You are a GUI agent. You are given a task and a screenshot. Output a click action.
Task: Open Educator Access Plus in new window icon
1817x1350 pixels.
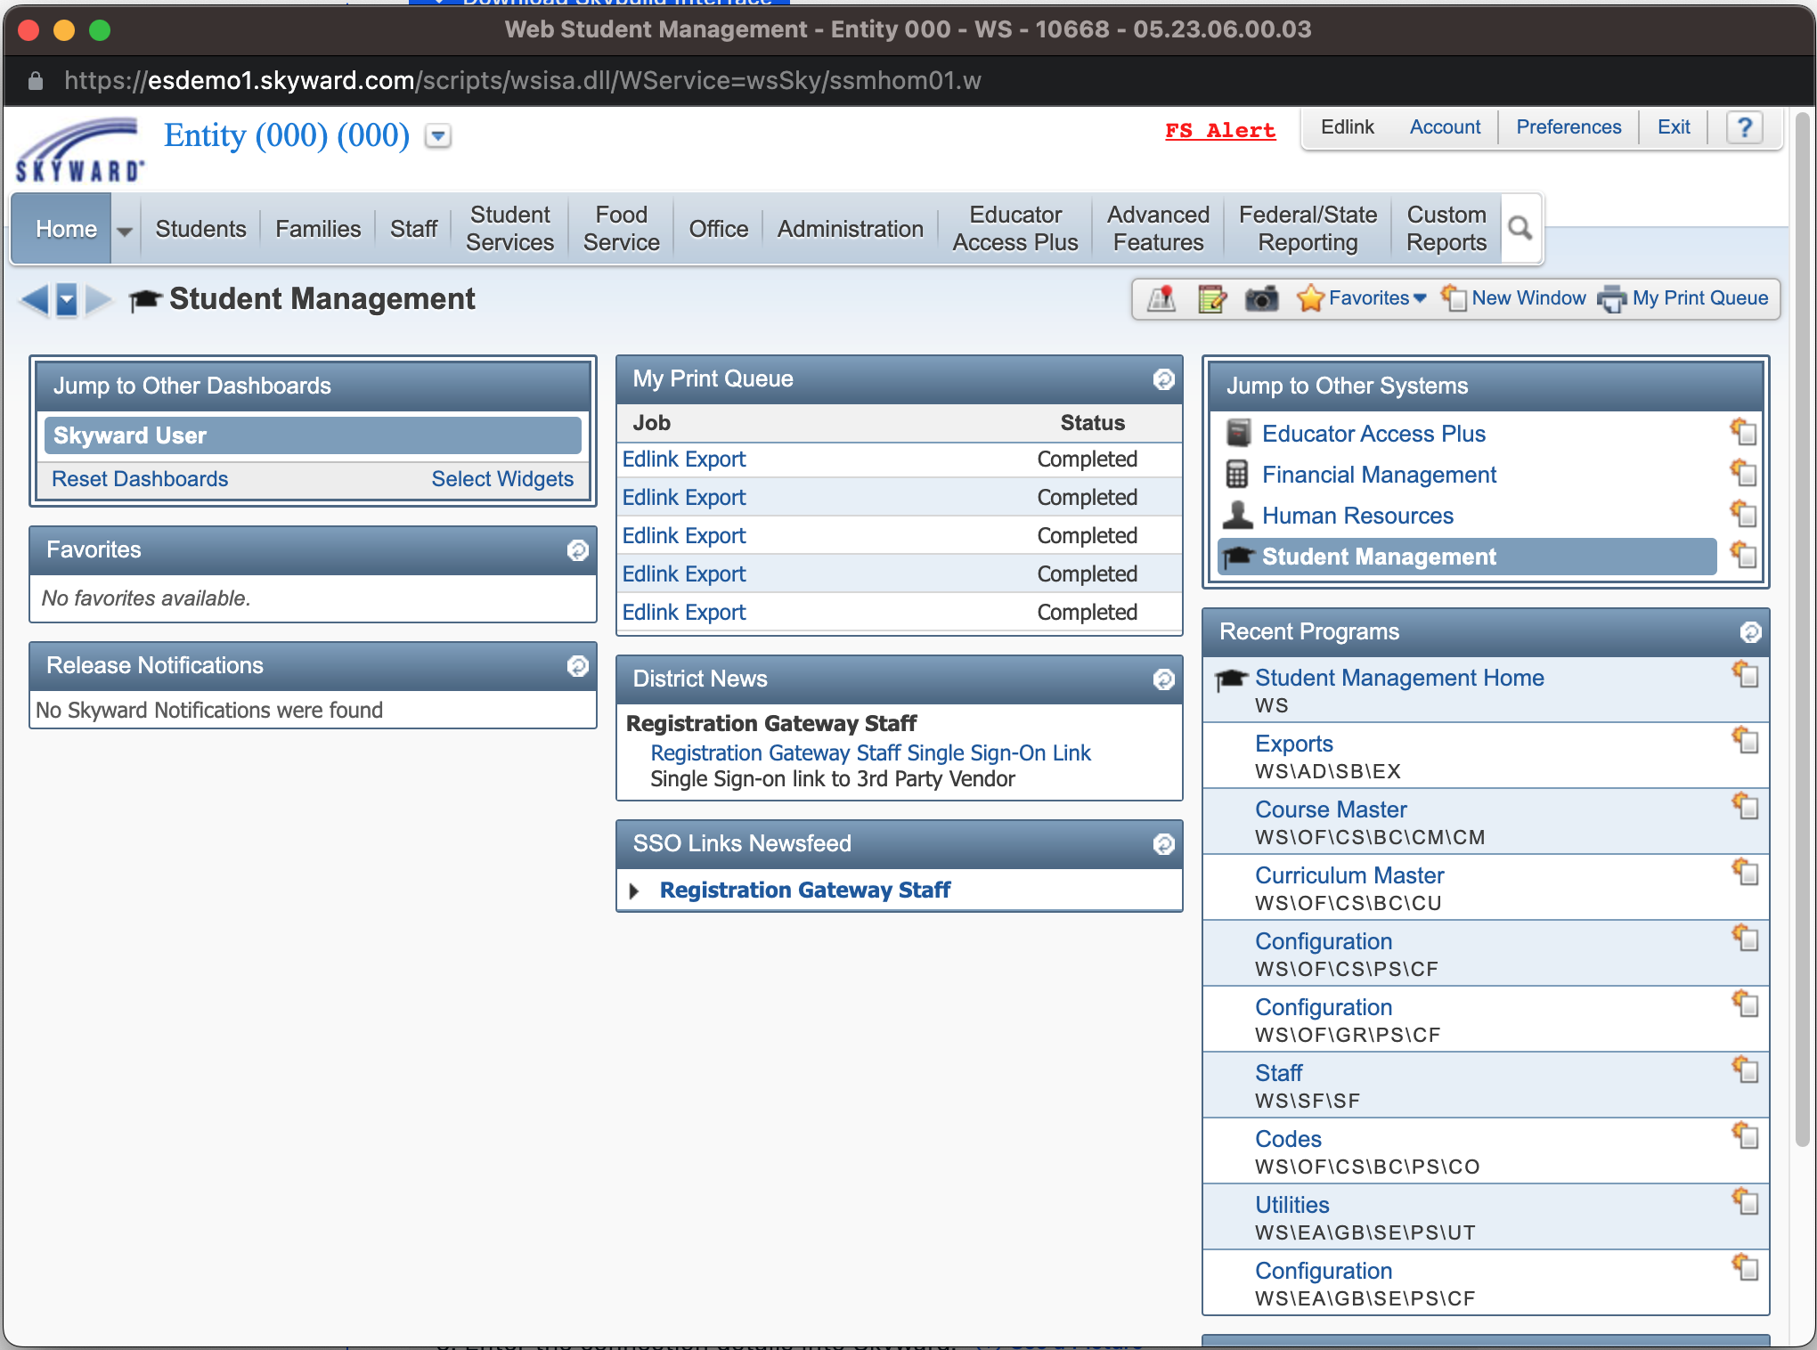(x=1743, y=432)
